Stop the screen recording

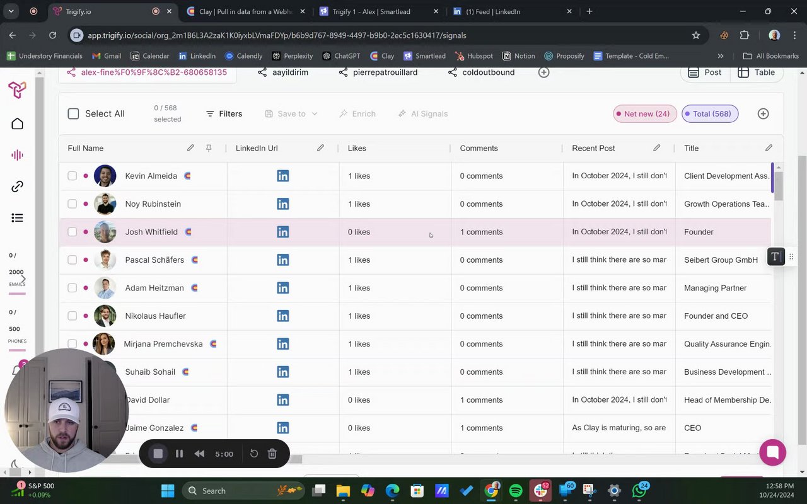coord(158,454)
